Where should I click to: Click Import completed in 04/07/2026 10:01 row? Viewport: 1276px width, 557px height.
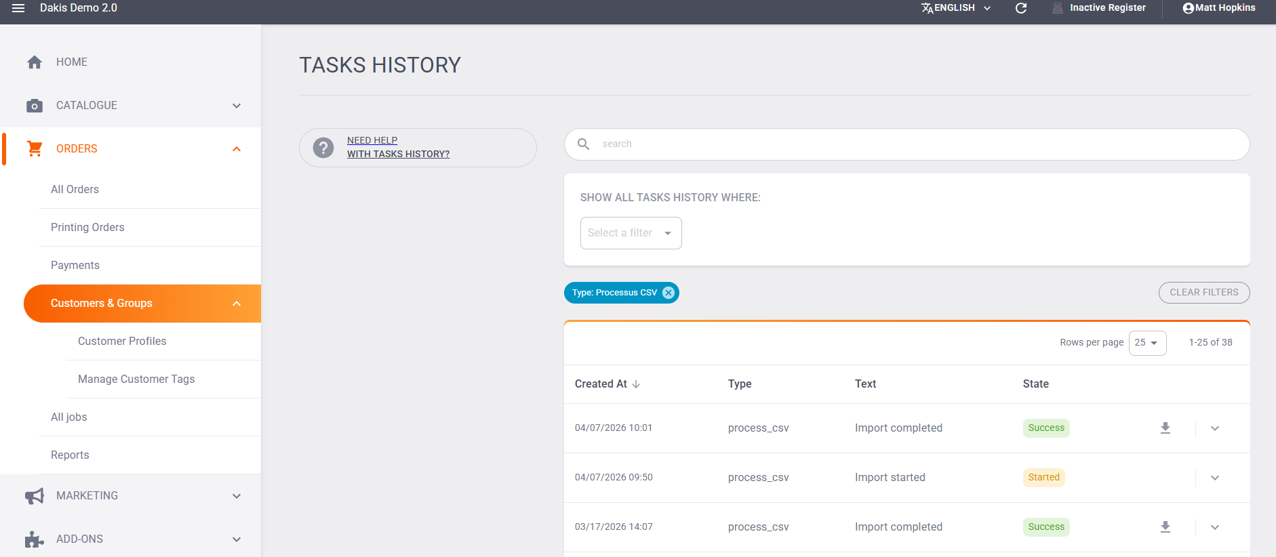click(x=898, y=428)
